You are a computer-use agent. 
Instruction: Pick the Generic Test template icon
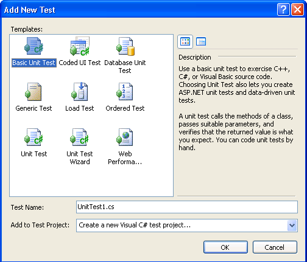(34, 92)
